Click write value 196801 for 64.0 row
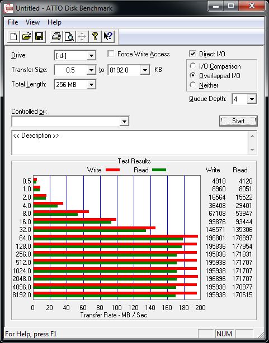Viewport: 269px width, 343px height. click(215, 238)
